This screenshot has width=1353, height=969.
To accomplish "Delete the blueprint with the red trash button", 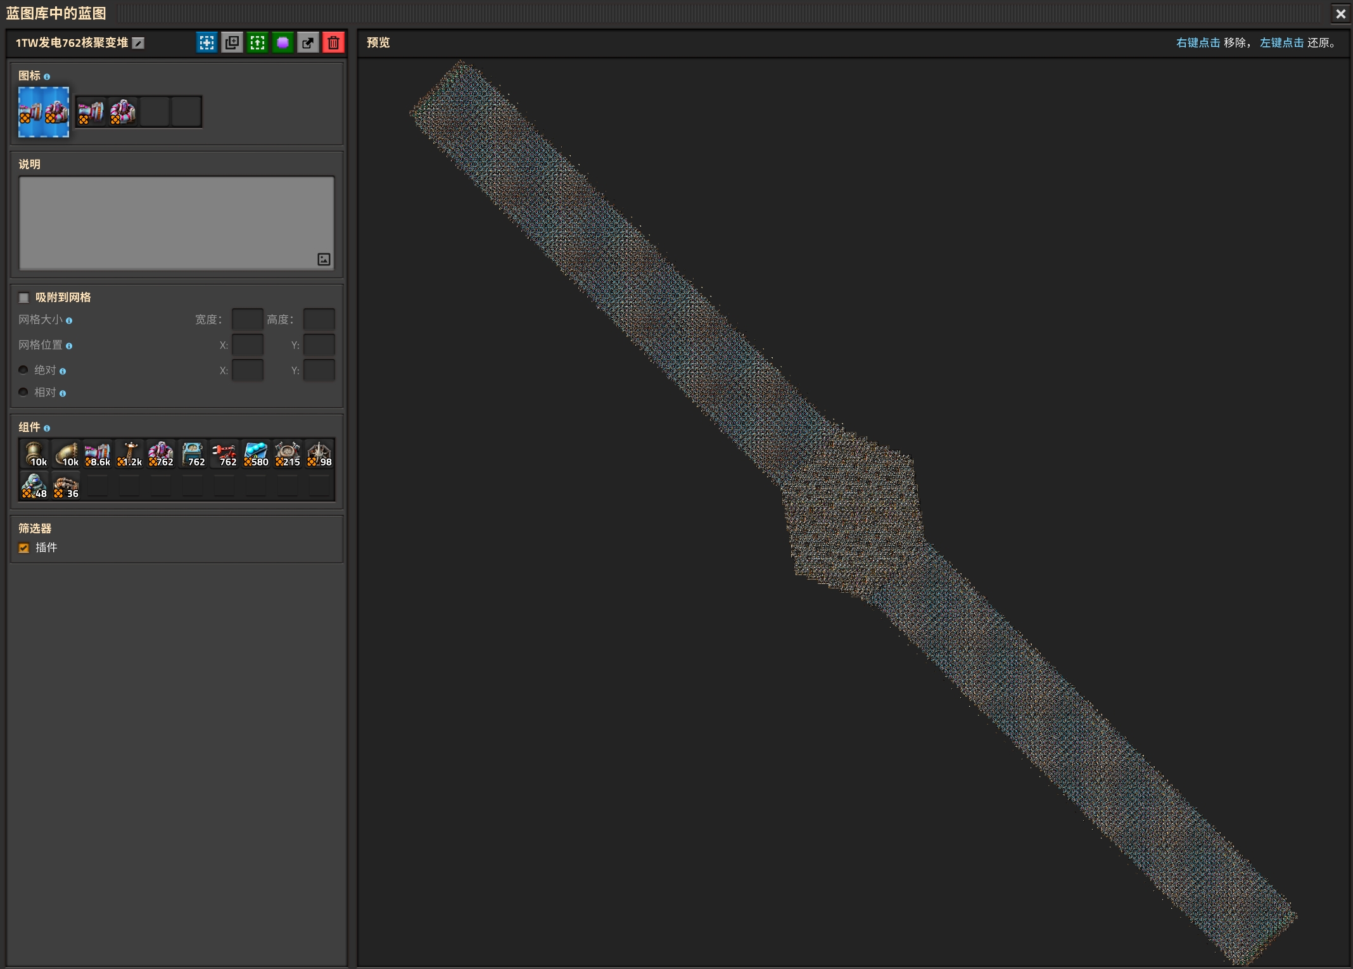I will point(333,42).
